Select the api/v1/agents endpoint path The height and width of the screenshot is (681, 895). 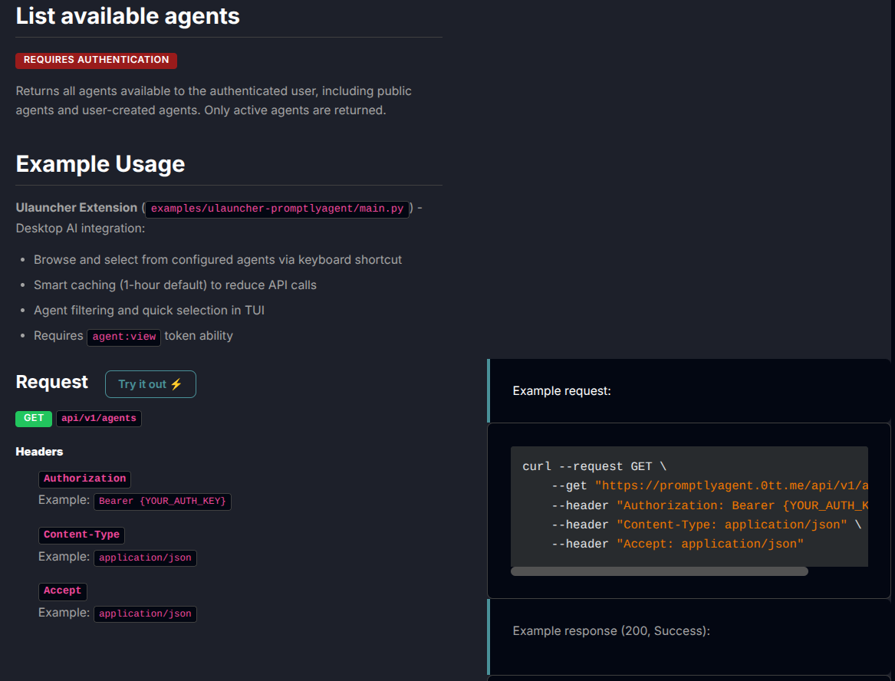[x=99, y=419]
